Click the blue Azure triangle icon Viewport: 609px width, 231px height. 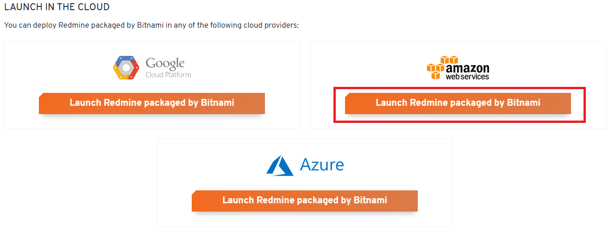[280, 165]
